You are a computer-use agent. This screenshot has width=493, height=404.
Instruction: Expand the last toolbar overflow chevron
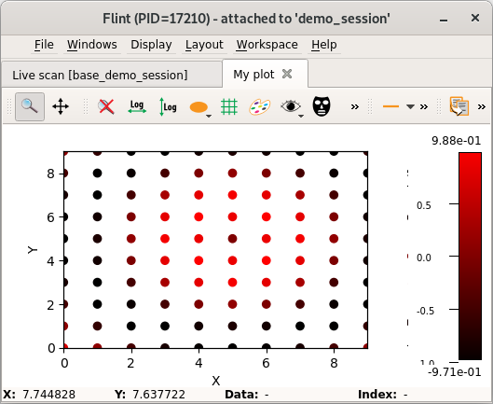point(482,106)
